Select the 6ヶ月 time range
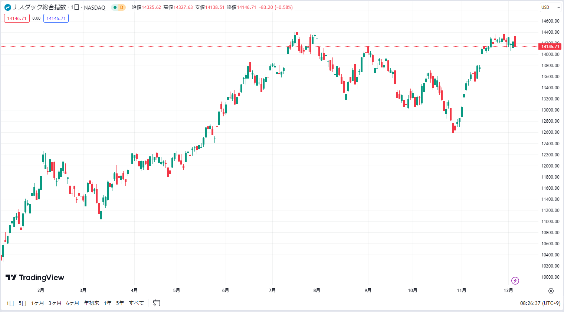The width and height of the screenshot is (564, 312). tap(73, 303)
